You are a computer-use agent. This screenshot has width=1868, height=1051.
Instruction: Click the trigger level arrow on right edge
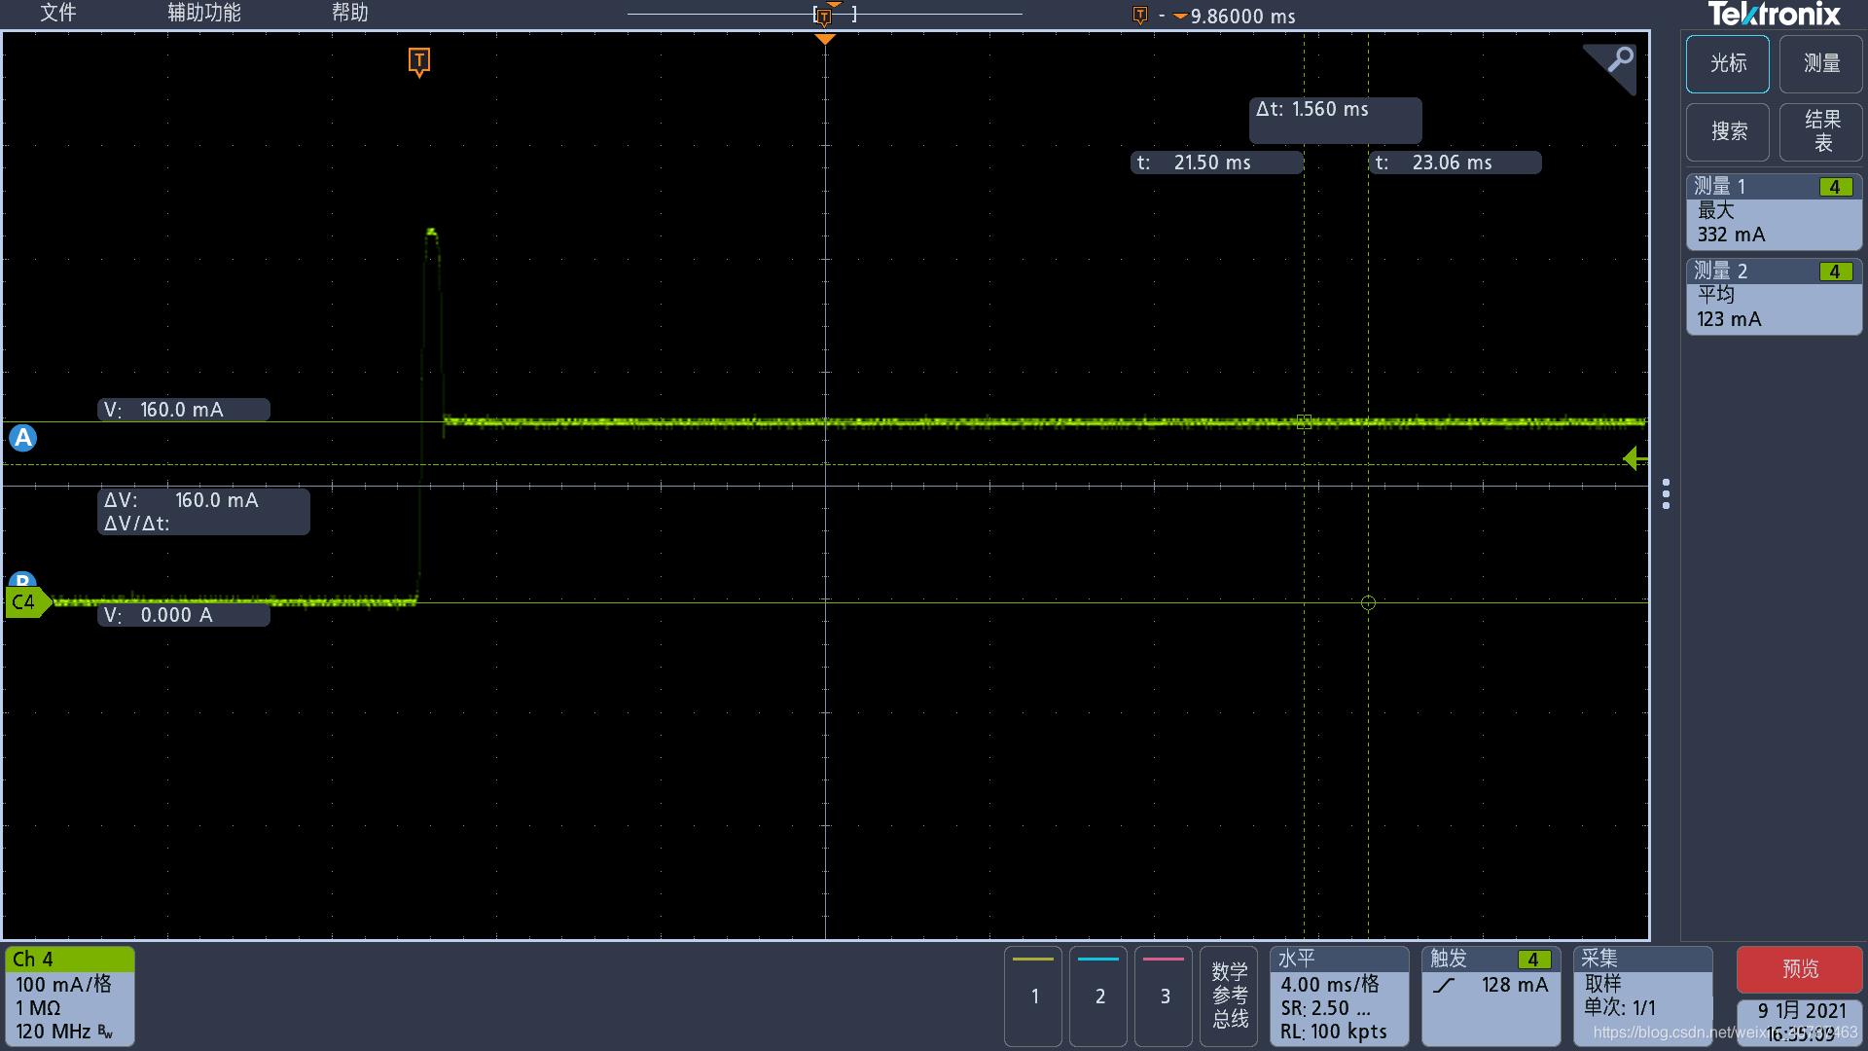click(x=1634, y=457)
